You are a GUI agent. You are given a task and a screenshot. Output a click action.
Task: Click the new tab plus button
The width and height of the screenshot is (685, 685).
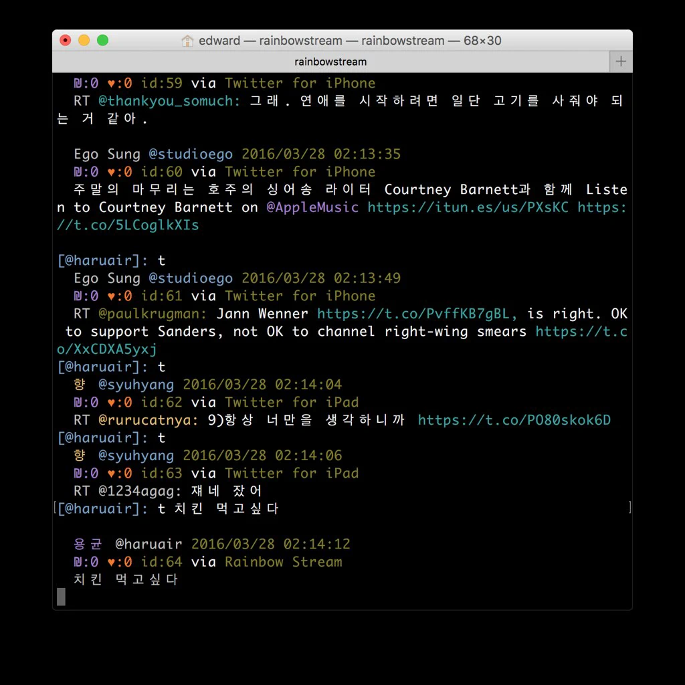tap(620, 62)
